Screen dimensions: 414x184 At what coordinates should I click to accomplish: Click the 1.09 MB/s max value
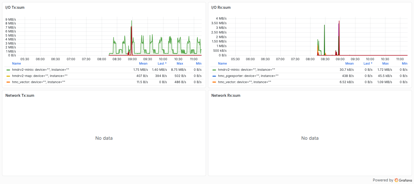click(x=385, y=82)
